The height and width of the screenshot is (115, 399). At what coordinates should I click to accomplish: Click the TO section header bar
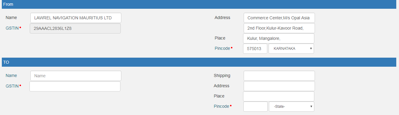199,62
